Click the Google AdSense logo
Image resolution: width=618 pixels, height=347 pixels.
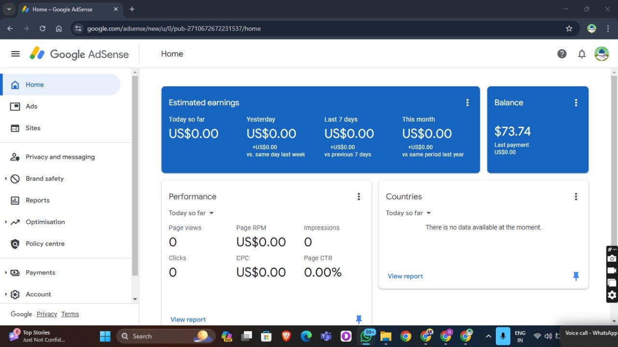pyautogui.click(x=79, y=54)
